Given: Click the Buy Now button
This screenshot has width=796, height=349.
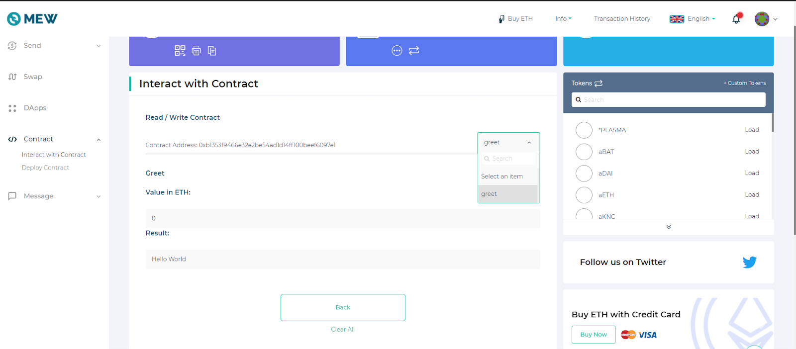Looking at the screenshot, I should point(594,335).
